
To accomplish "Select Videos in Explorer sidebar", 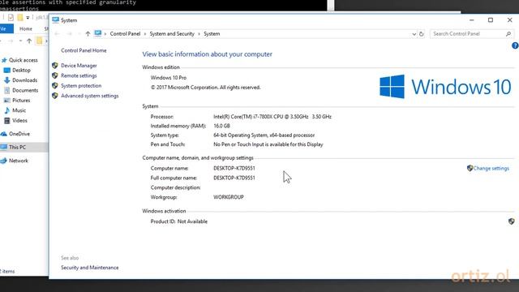I will [x=19, y=121].
